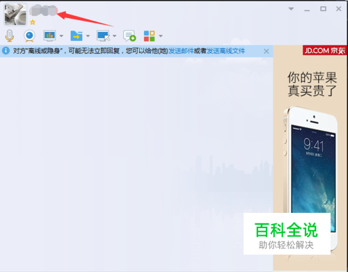This screenshot has width=348, height=272.
Task: Expand the remote desktop dropdown arrow
Action: [x=114, y=36]
